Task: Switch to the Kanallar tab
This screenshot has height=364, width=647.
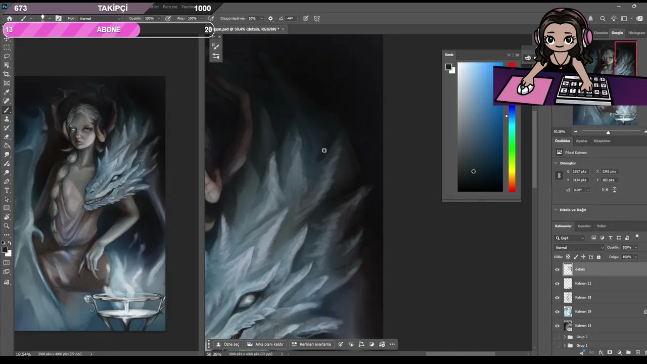Action: pos(584,226)
